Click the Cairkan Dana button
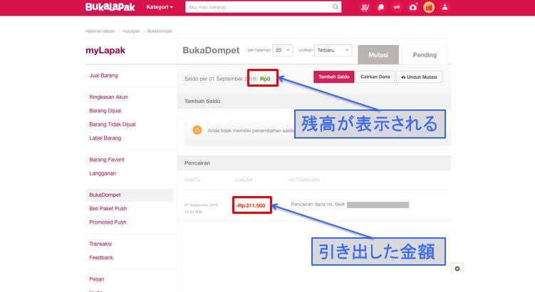535x292 pixels. [375, 77]
